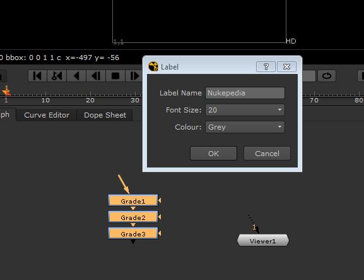Confirm with the OK button
364x280 pixels.
coord(213,154)
